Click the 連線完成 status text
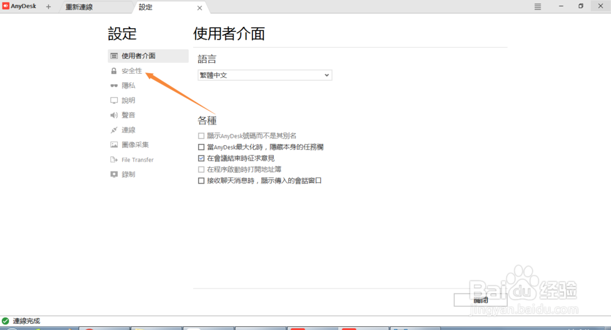Image resolution: width=611 pixels, height=330 pixels. (26, 321)
